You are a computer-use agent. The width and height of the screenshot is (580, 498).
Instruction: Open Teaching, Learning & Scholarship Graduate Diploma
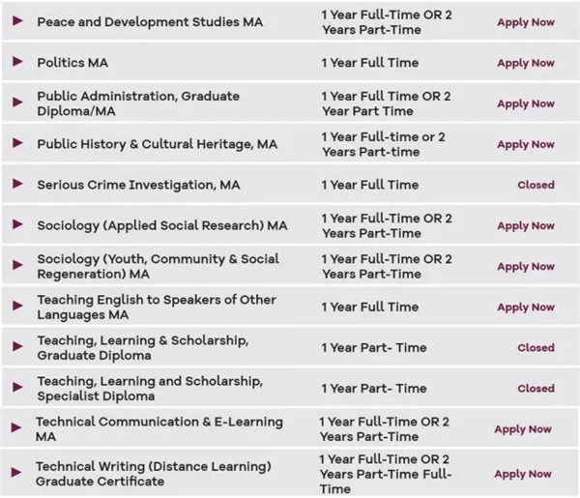(142, 347)
